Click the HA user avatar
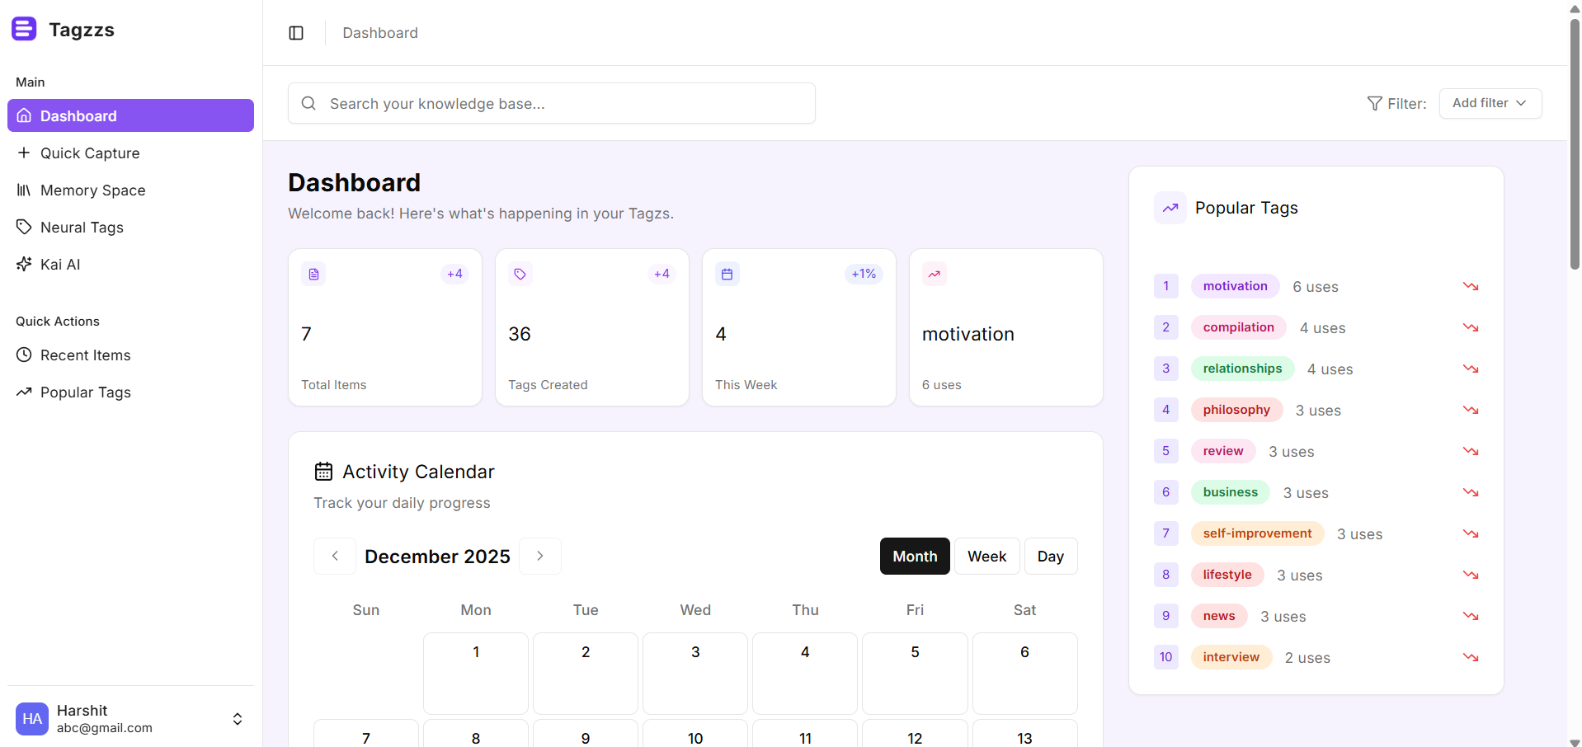1582x747 pixels. point(32,719)
